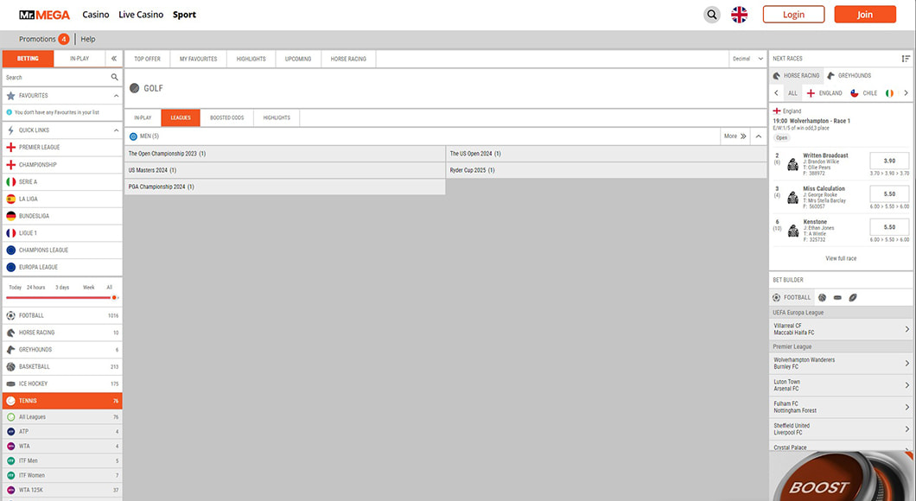Click the UK flag language selector
The image size is (916, 501).
pyautogui.click(x=739, y=15)
